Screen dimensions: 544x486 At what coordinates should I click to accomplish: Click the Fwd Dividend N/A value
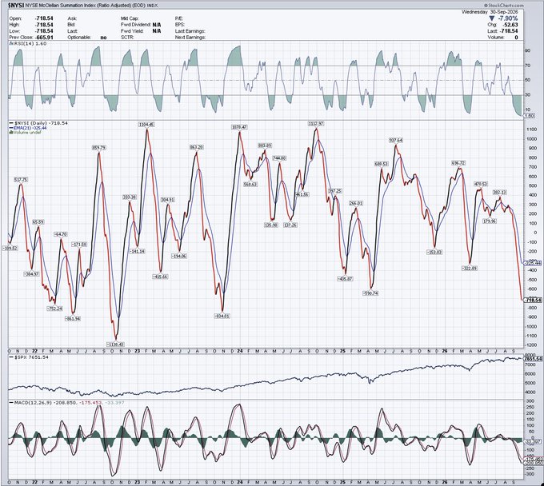157,25
